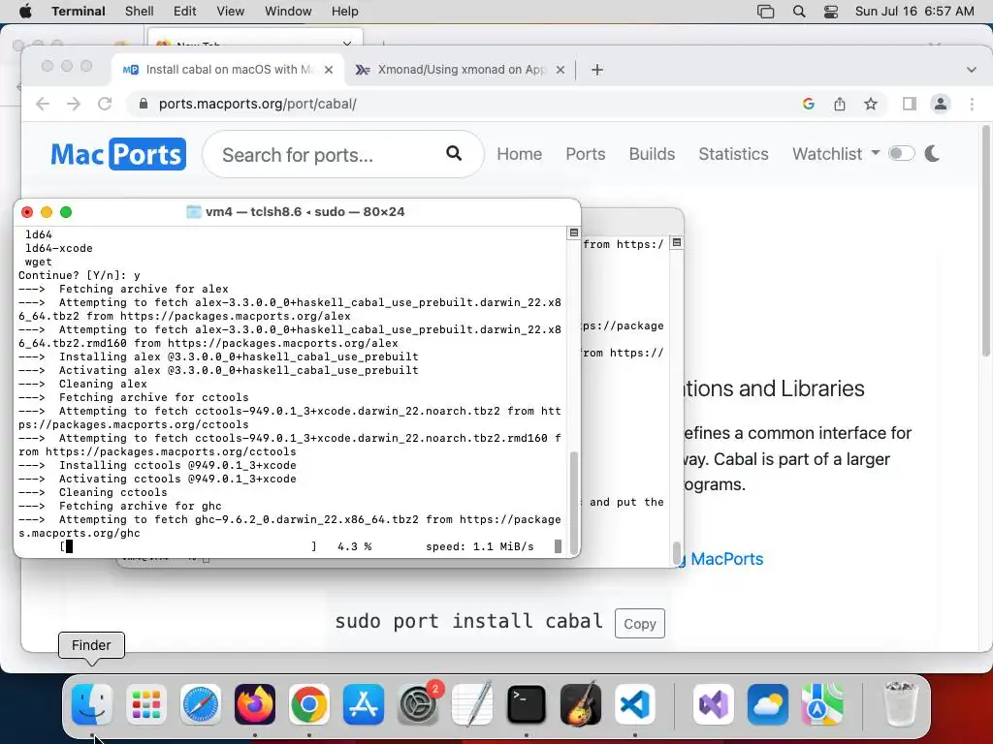Click the Google icon in the address bar
The width and height of the screenshot is (993, 744).
pos(809,104)
